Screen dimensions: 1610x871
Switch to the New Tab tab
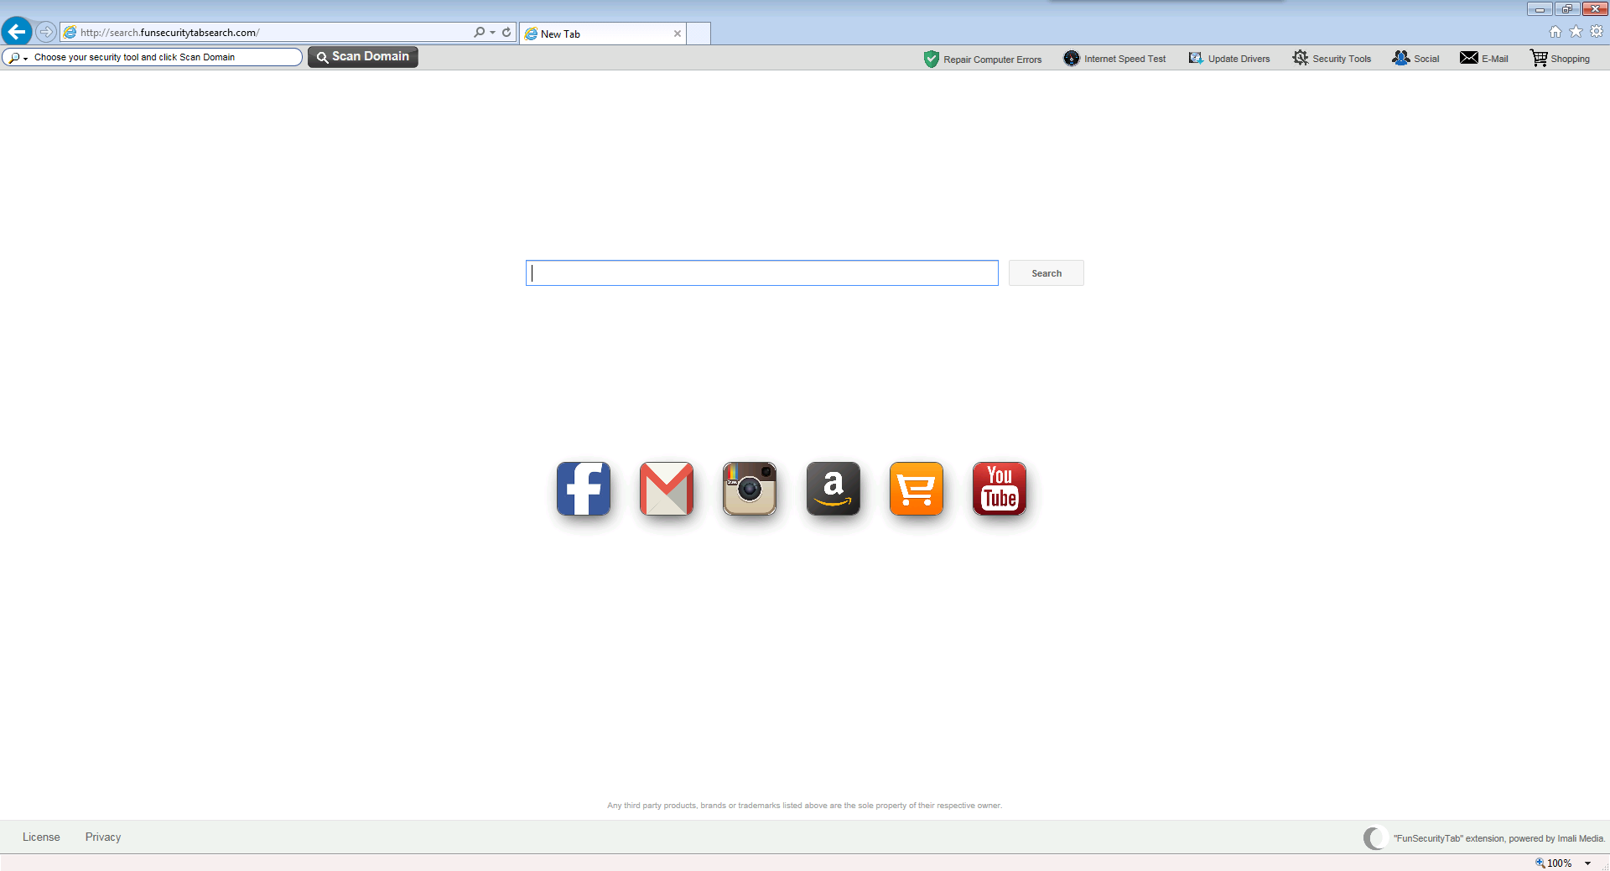point(602,34)
